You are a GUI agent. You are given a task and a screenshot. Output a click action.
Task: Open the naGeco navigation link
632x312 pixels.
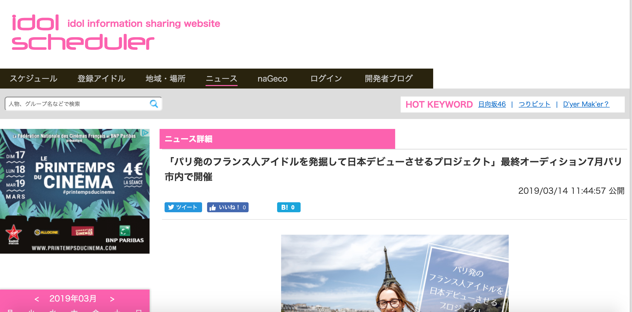point(272,79)
